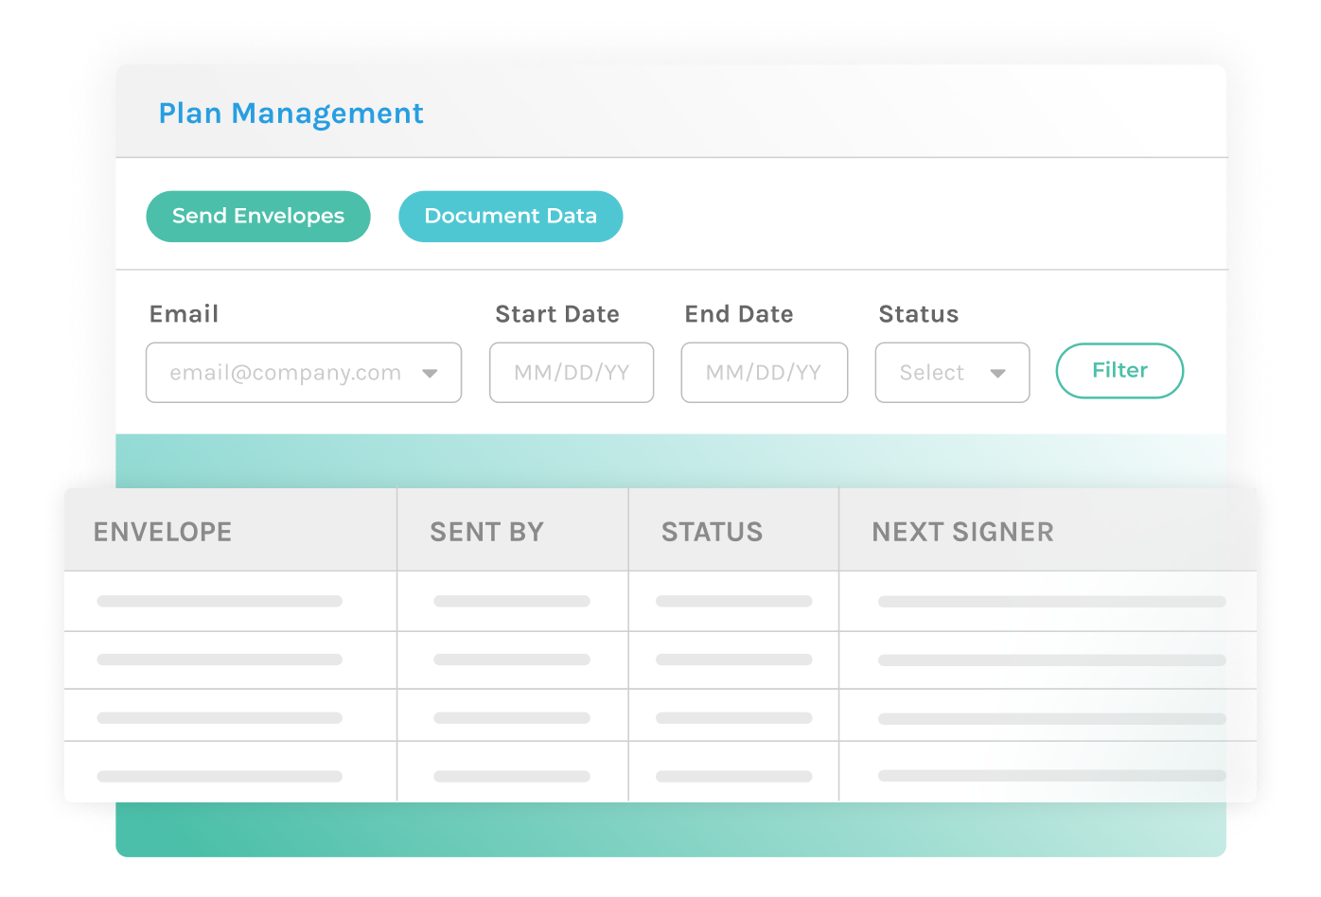Image resolution: width=1321 pixels, height=897 pixels.
Task: Expand the Status dropdown chevron
Action: 999,374
